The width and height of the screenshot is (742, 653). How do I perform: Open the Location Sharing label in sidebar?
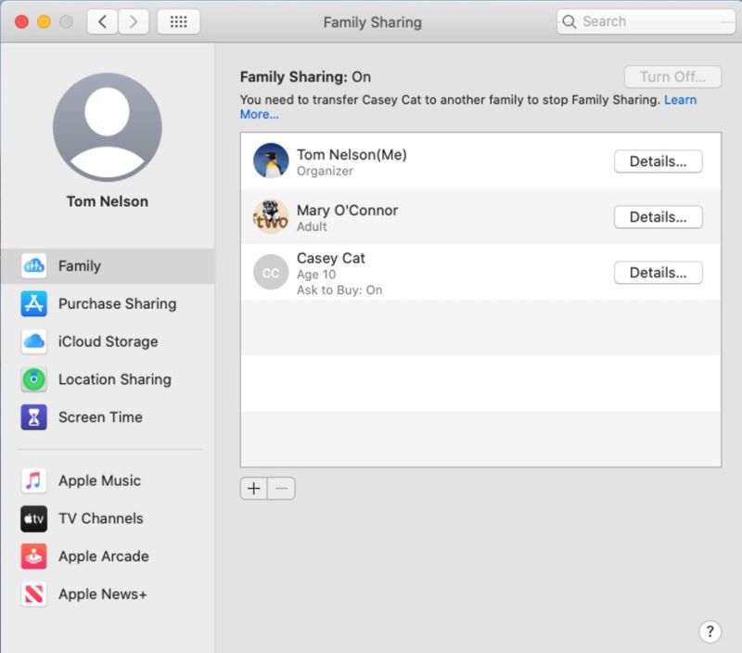(115, 379)
